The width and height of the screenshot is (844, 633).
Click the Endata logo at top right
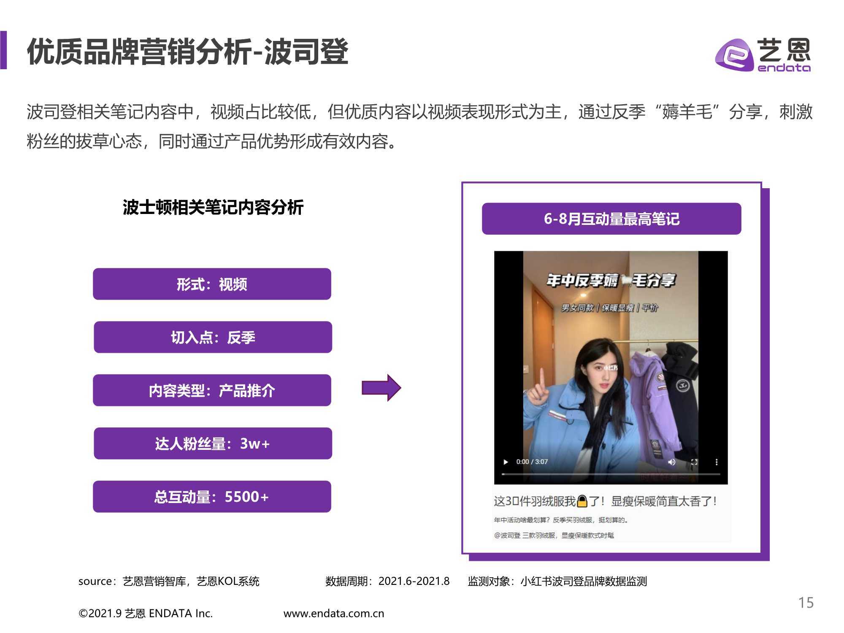tap(763, 55)
